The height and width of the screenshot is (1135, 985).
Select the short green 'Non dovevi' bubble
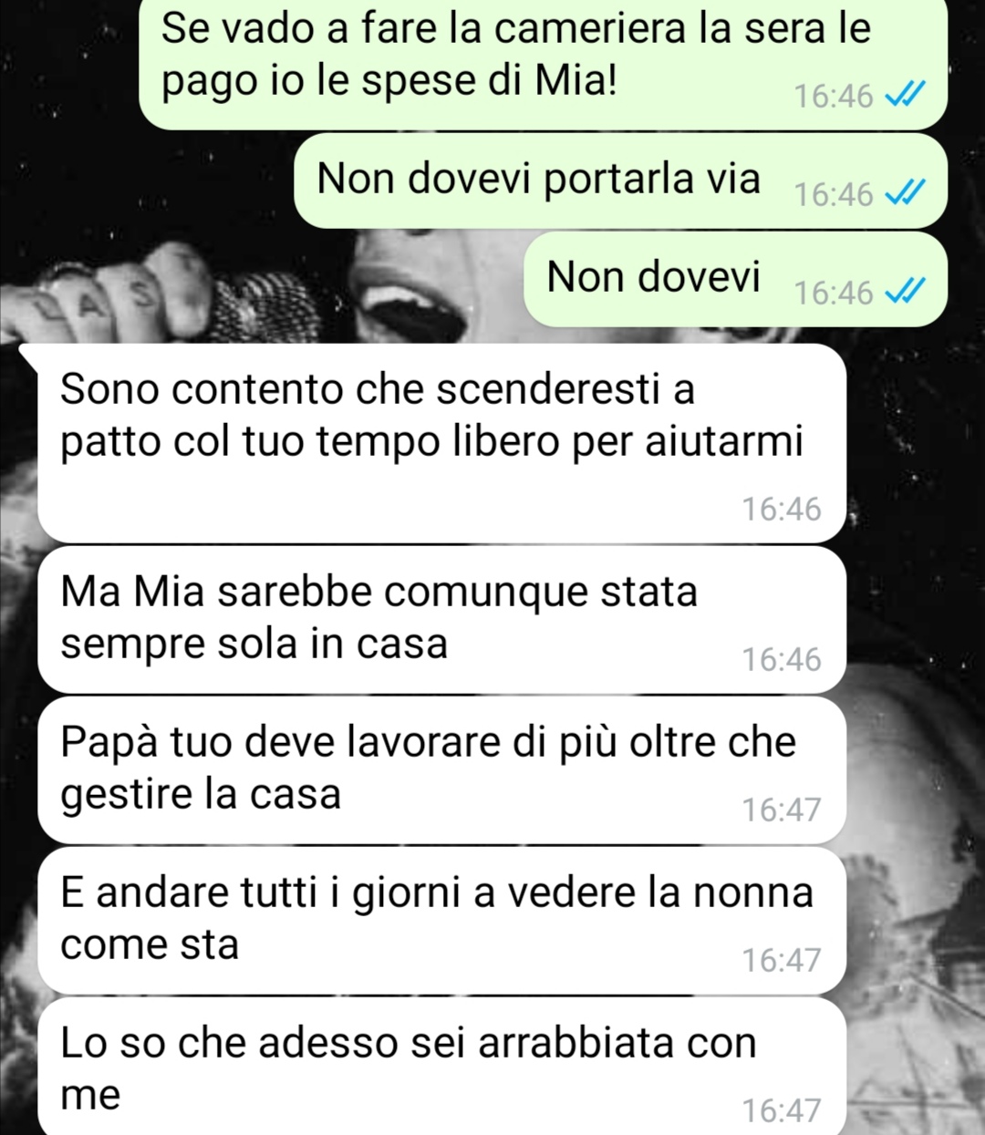tap(735, 279)
